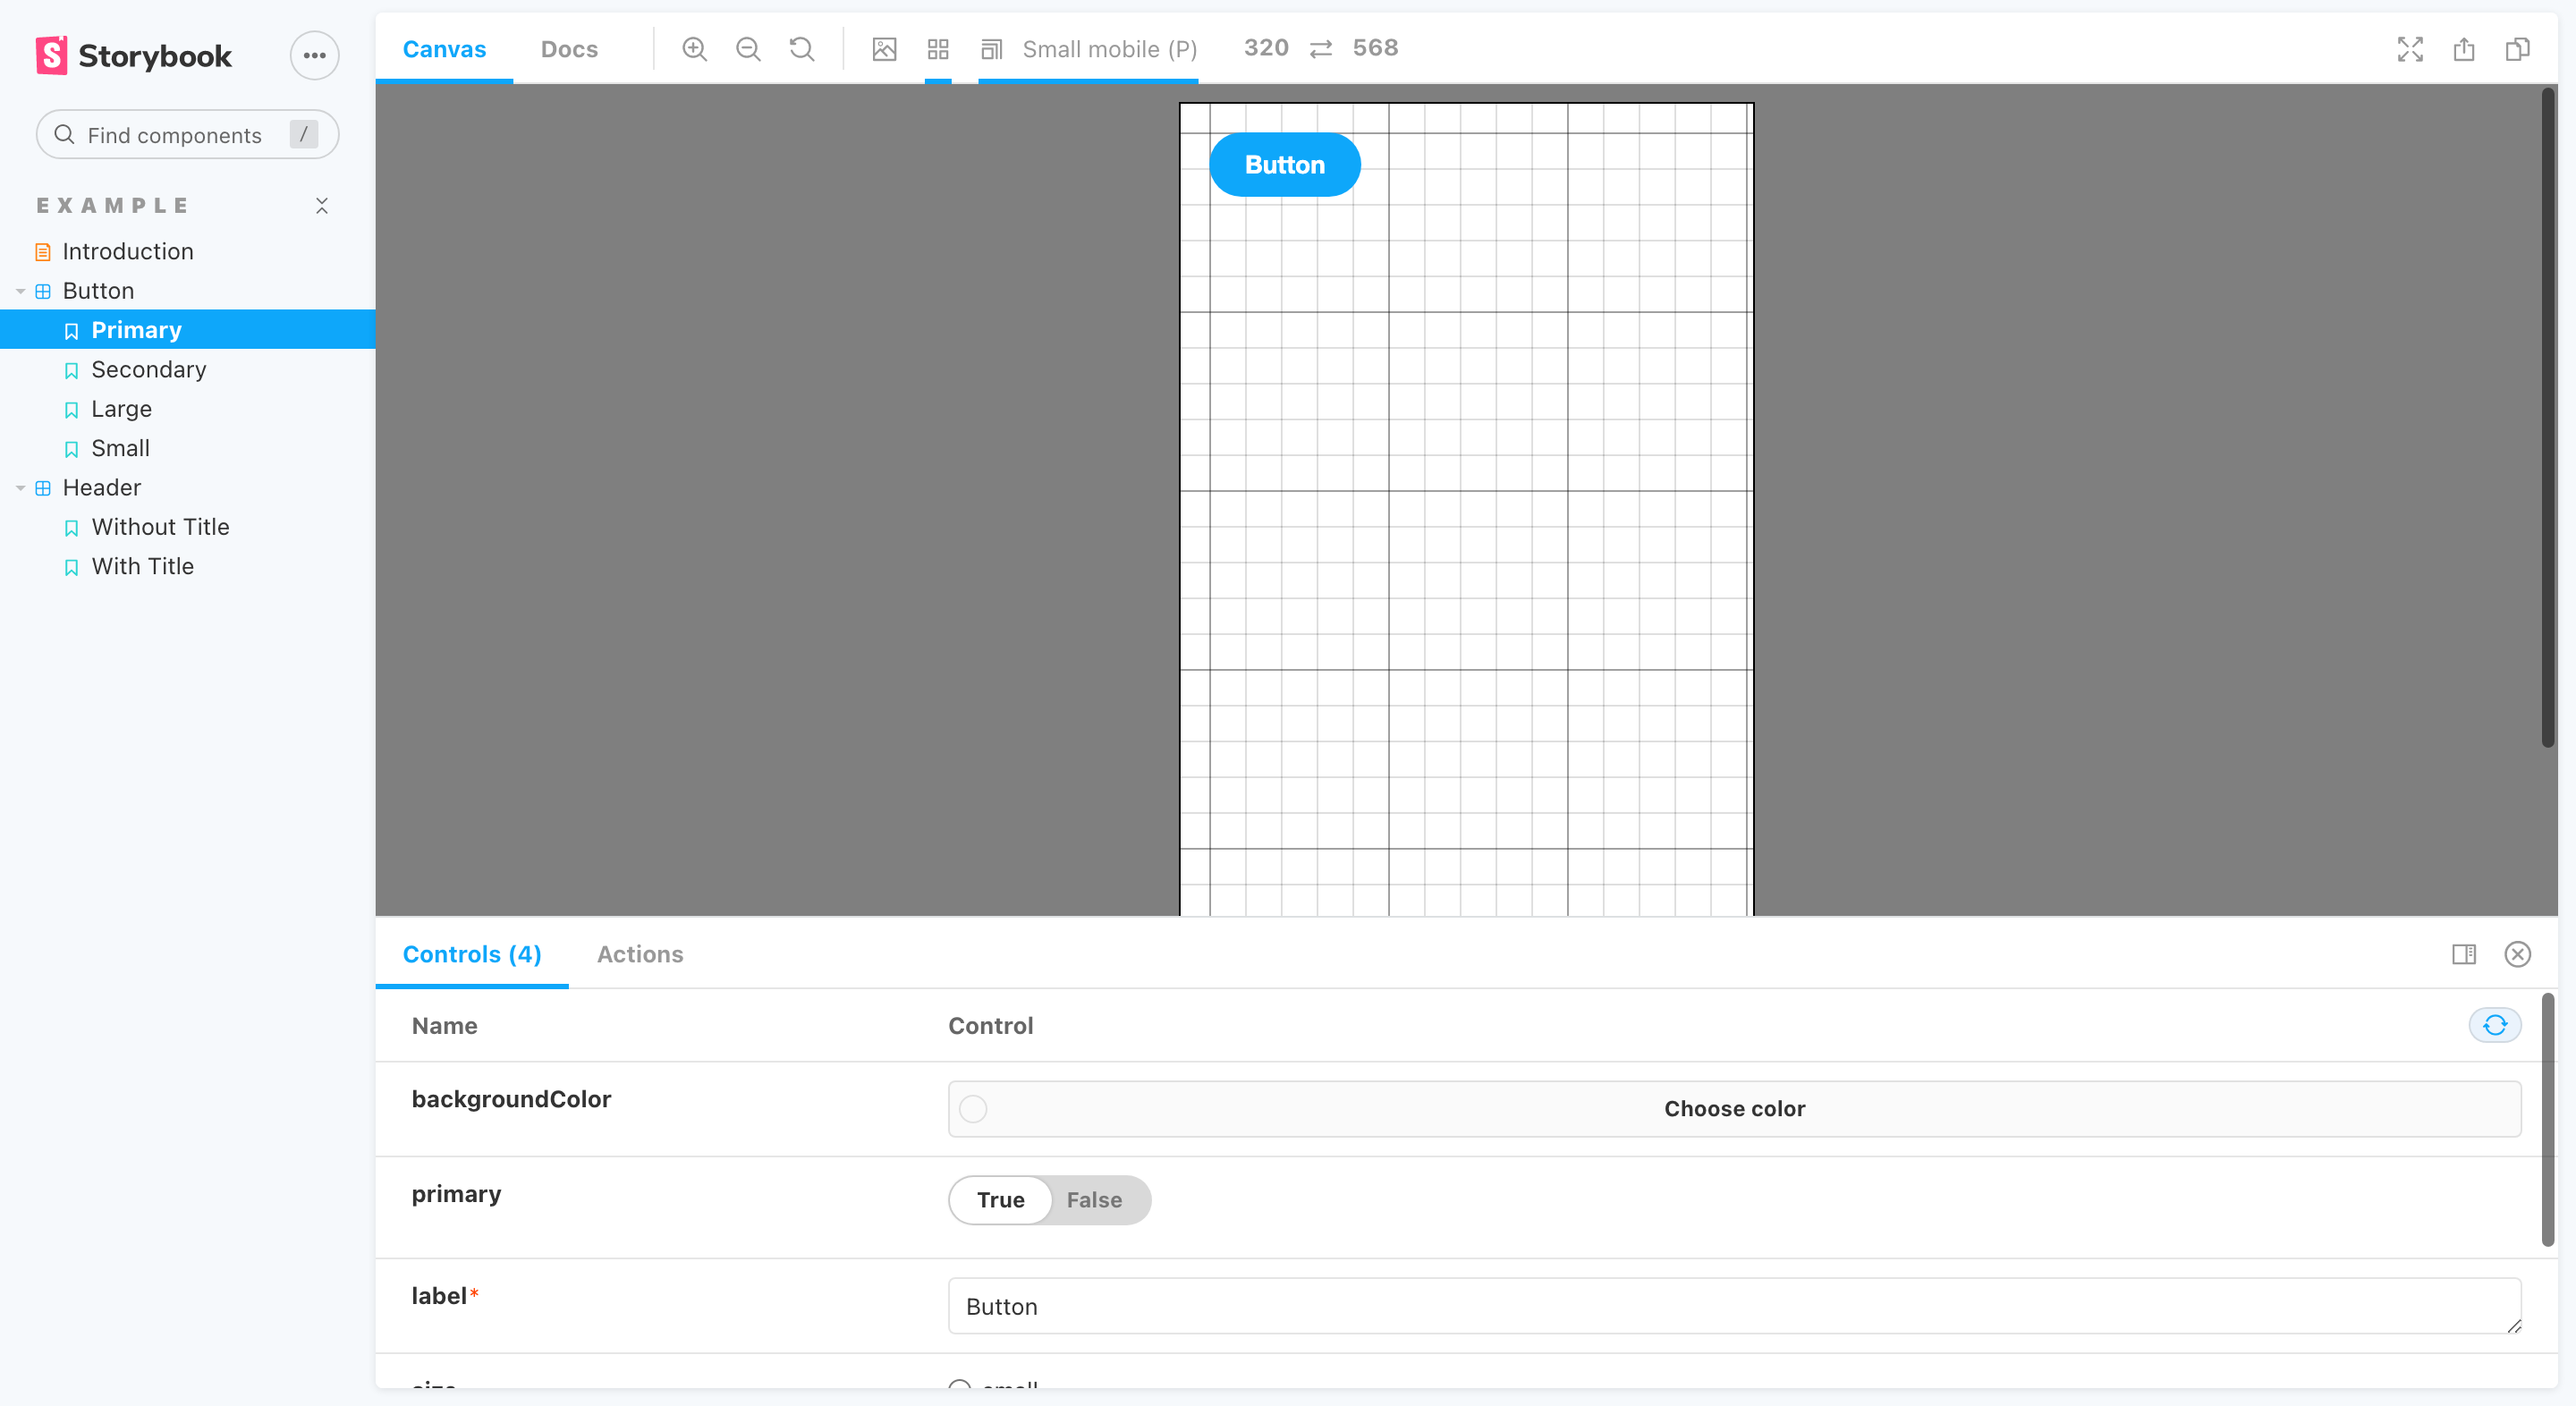Viewport: 2576px width, 1406px height.
Task: Collapse the EXAMPLE section with its X icon
Action: [322, 205]
